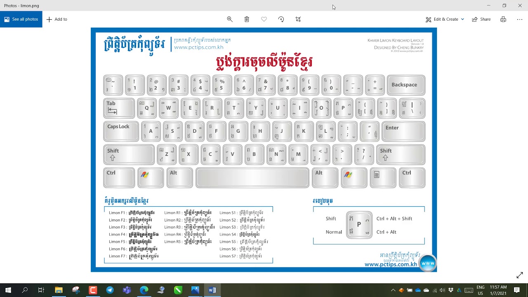The image size is (528, 297).
Task: Rotate the image
Action: coord(281,19)
